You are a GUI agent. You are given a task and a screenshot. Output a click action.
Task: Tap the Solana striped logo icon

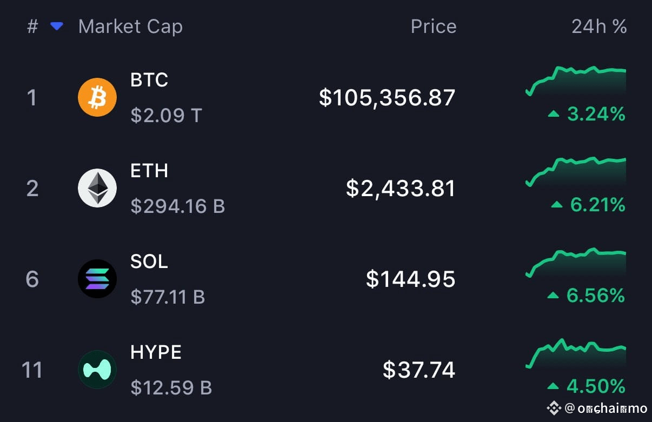[97, 279]
